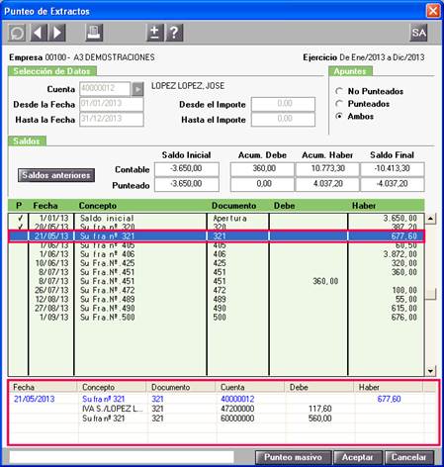
Task: Click the detail panel Cuenta column header
Action: pos(232,387)
